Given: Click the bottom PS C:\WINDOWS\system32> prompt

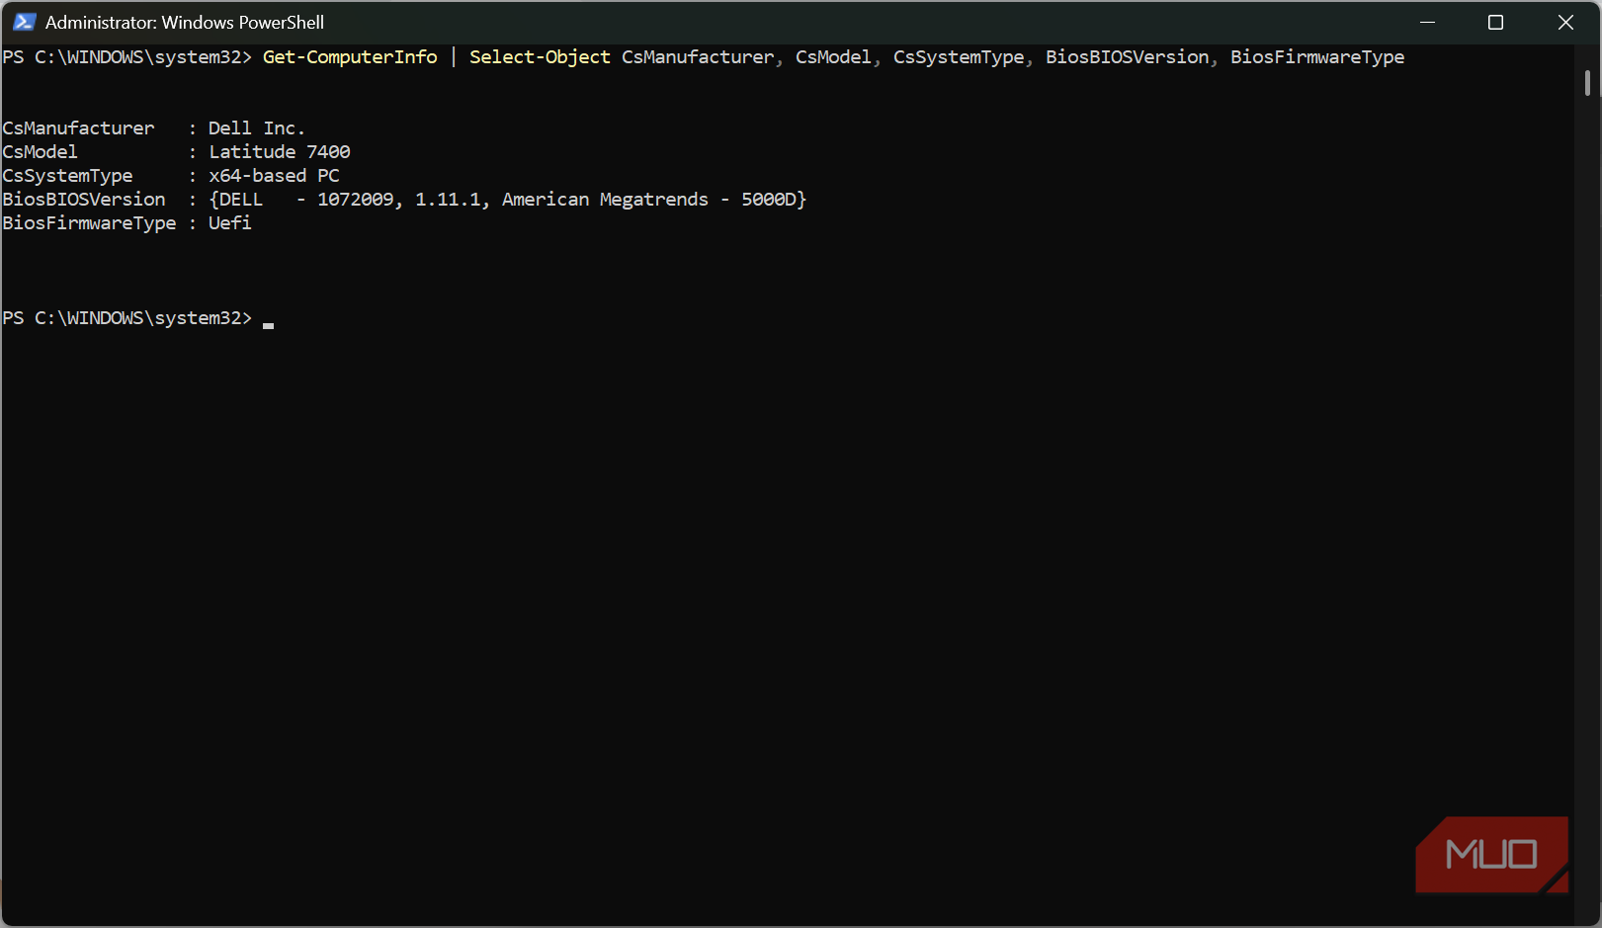Looking at the screenshot, I should pos(127,318).
